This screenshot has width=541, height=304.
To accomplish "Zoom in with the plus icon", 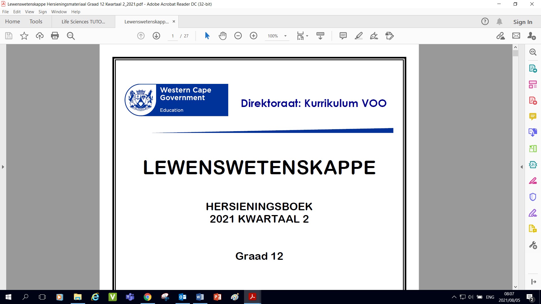I will 254,36.
